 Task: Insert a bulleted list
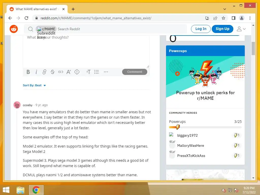[96, 72]
